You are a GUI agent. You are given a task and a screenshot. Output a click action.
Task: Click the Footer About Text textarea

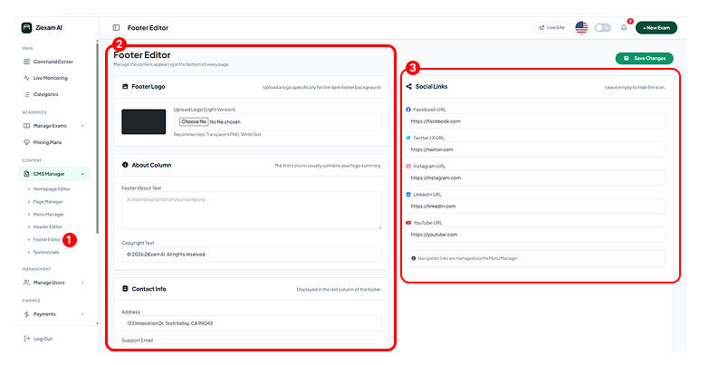[x=252, y=210]
